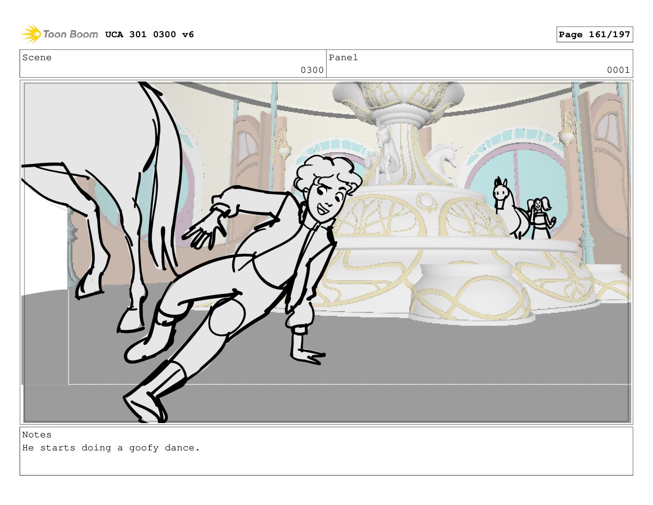Click the 'Scene' label
Viewport: 653px width, 505px height.
(x=37, y=57)
